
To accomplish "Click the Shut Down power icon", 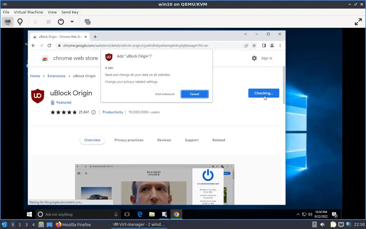I will 61,22.
